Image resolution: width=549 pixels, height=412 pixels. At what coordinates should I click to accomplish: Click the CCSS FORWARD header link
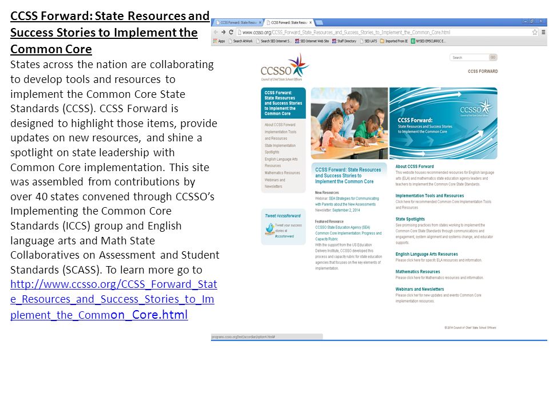pyautogui.click(x=483, y=71)
